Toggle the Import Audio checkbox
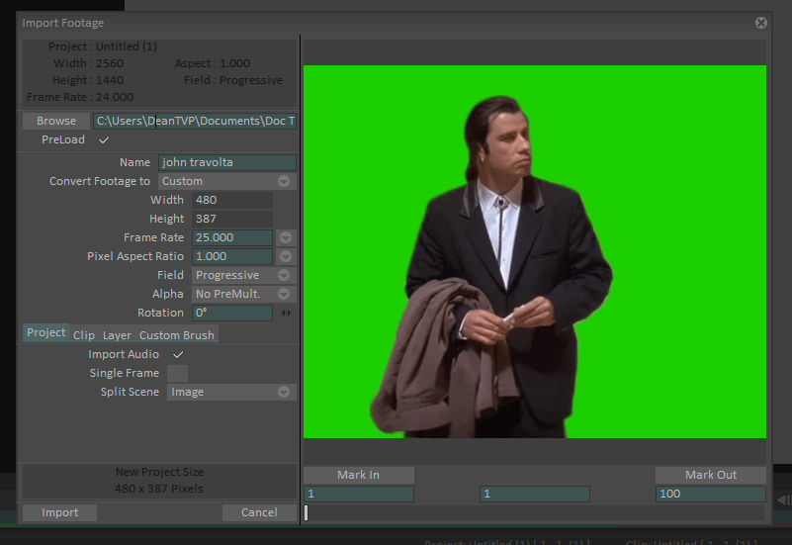The height and width of the screenshot is (545, 792). 178,354
